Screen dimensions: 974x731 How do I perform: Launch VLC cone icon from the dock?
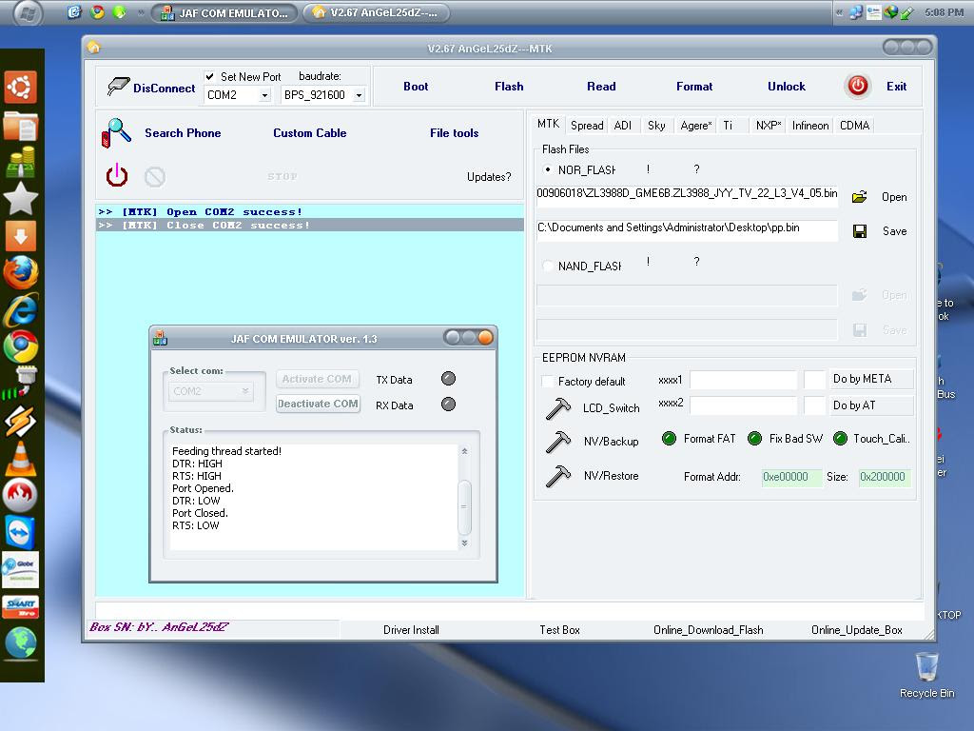point(21,459)
